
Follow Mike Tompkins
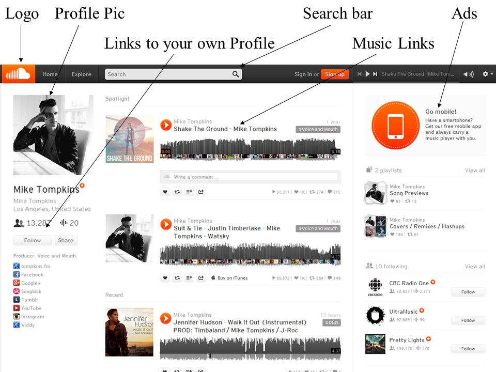coord(32,240)
